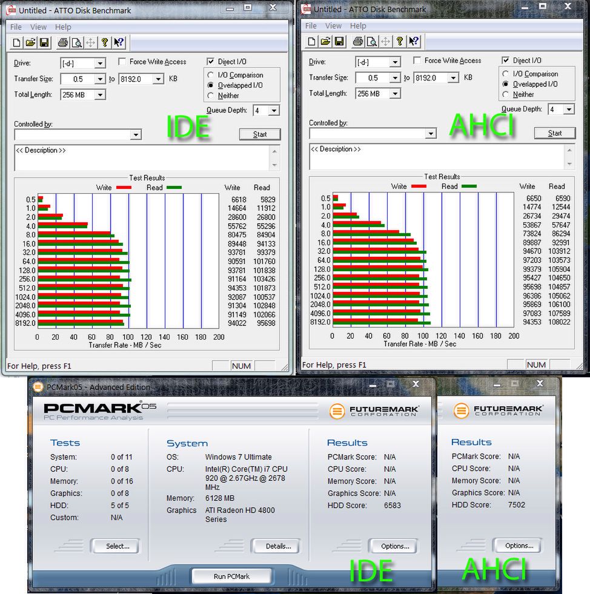Click Print Preview icon in AHCI ATTO toolbar
This screenshot has width=590, height=594.
coord(372,41)
